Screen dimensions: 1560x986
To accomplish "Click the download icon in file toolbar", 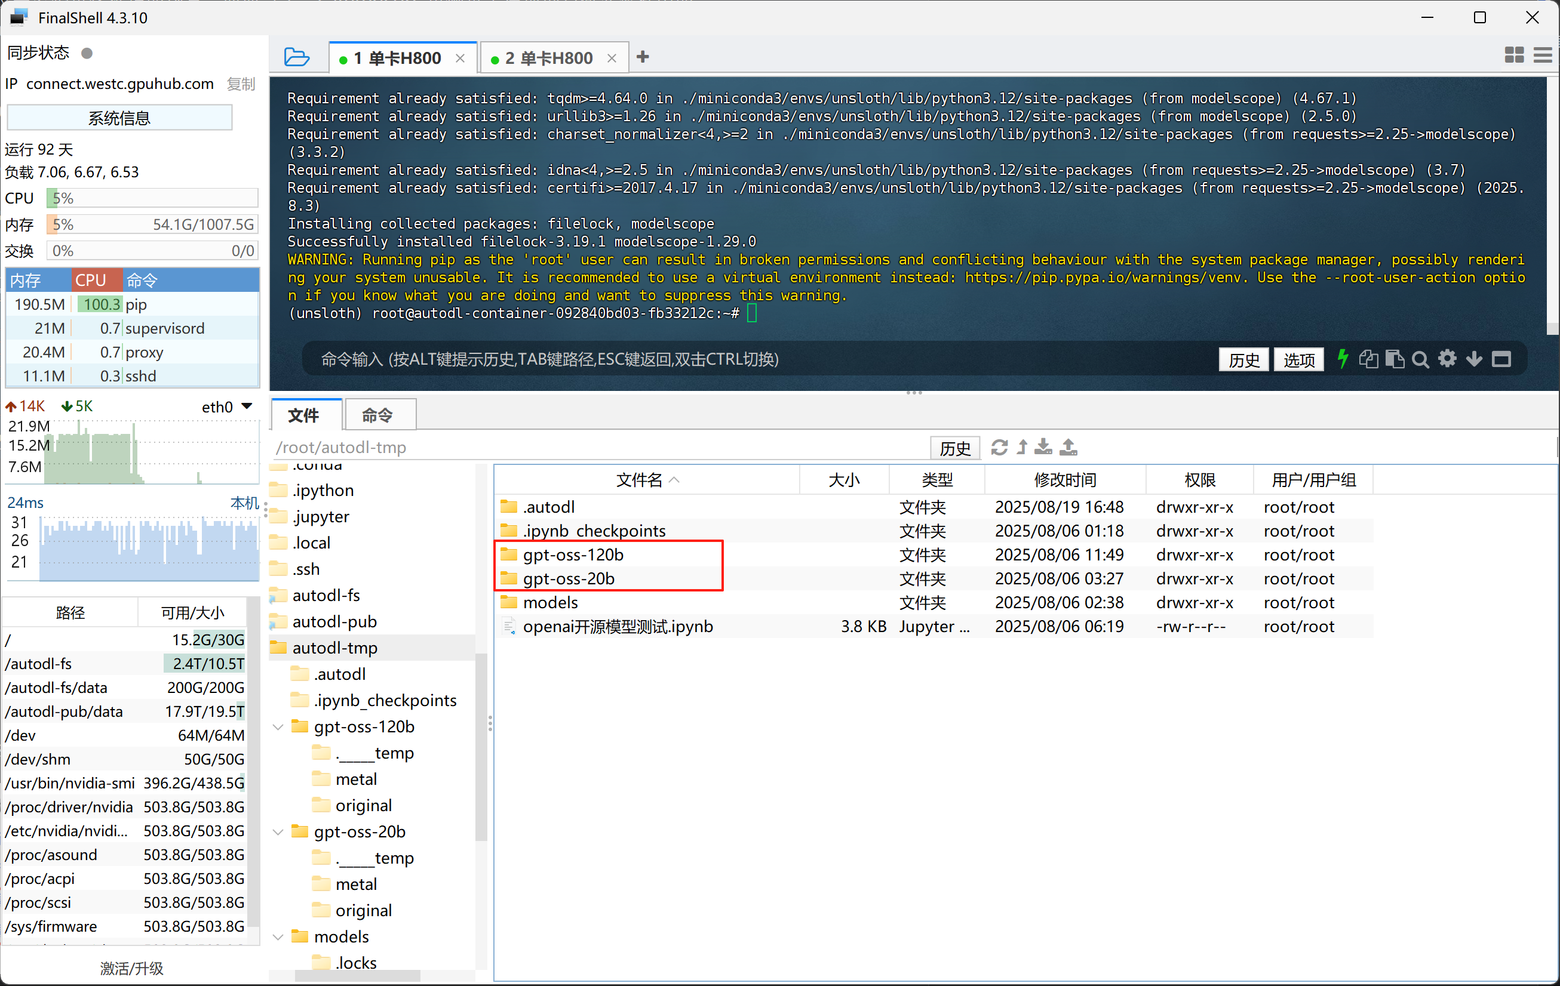I will click(x=1043, y=448).
